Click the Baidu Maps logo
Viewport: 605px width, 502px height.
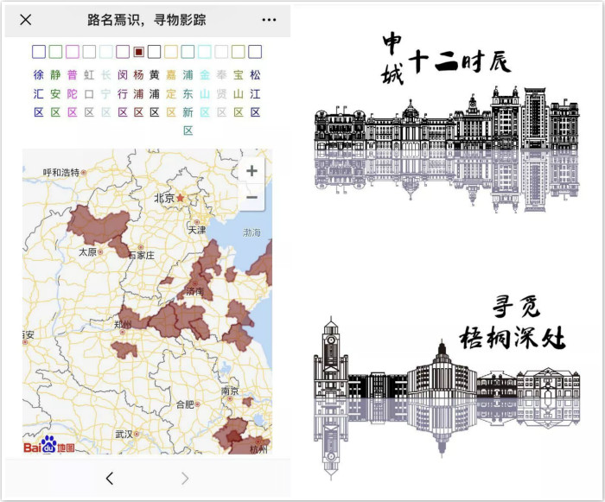pyautogui.click(x=49, y=445)
